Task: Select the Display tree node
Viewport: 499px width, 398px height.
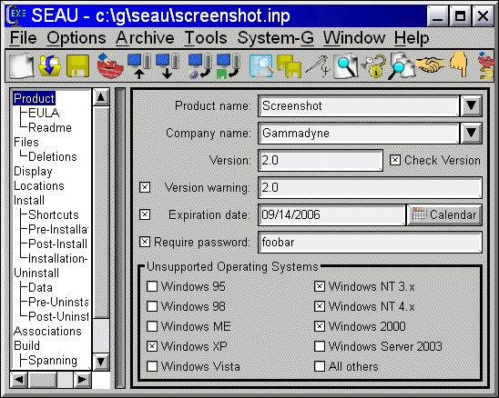Action: click(33, 171)
